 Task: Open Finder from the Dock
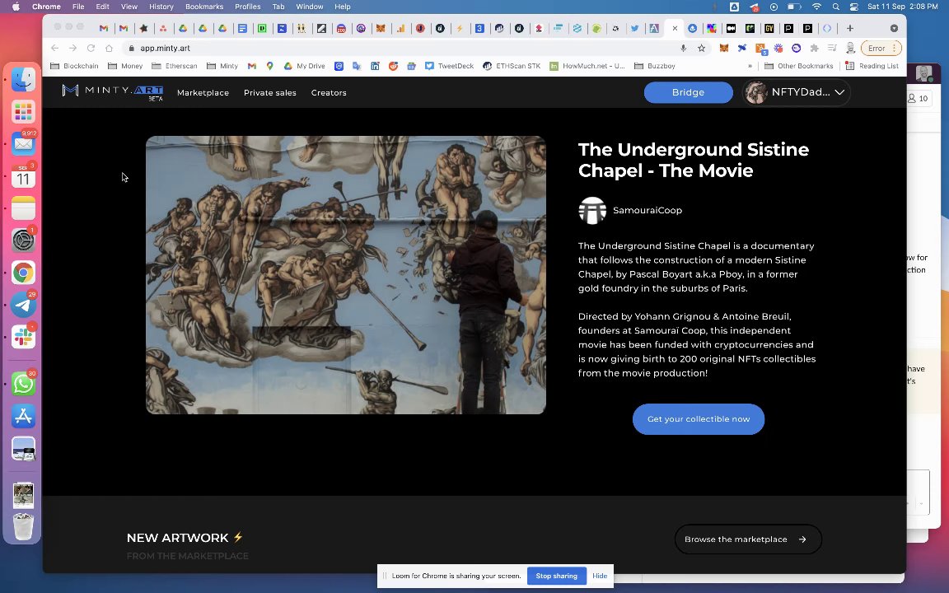[x=23, y=79]
